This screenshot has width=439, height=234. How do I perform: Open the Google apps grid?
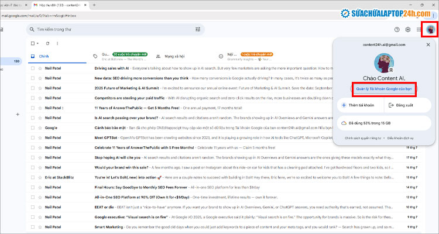pyautogui.click(x=419, y=29)
